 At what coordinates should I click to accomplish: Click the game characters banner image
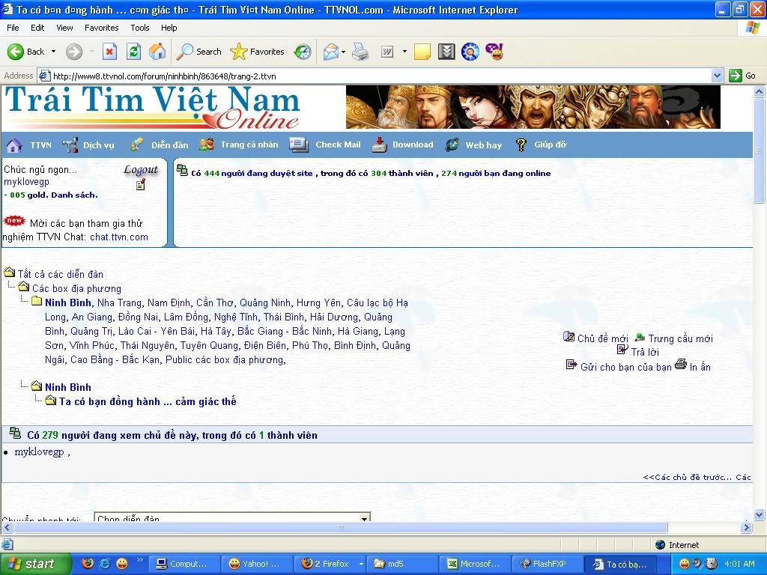[x=533, y=107]
